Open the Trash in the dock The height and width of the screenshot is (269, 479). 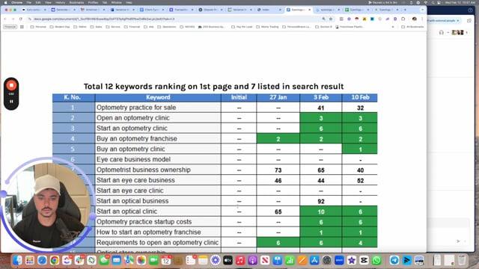pos(463,260)
